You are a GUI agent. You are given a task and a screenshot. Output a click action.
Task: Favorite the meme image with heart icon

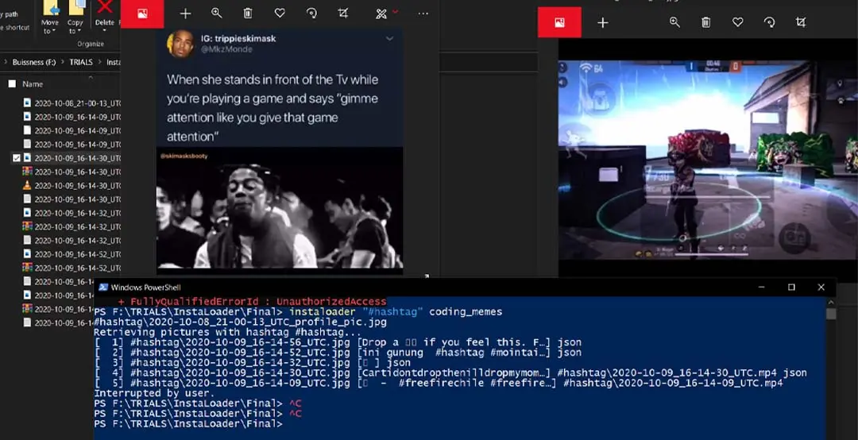[280, 14]
